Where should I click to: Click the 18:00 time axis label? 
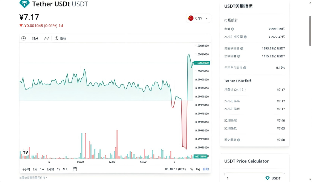pyautogui.click(x=143, y=162)
